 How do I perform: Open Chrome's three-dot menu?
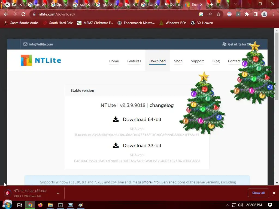tap(273, 14)
